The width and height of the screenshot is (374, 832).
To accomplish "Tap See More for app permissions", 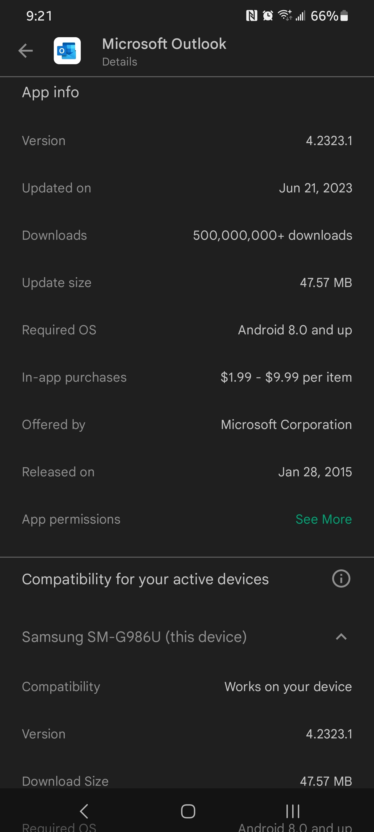I will pos(324,519).
